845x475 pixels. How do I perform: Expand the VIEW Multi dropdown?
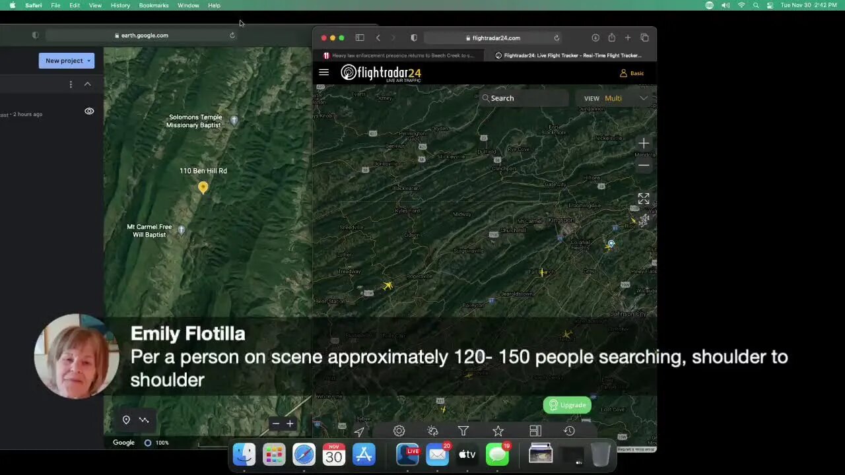[616, 98]
